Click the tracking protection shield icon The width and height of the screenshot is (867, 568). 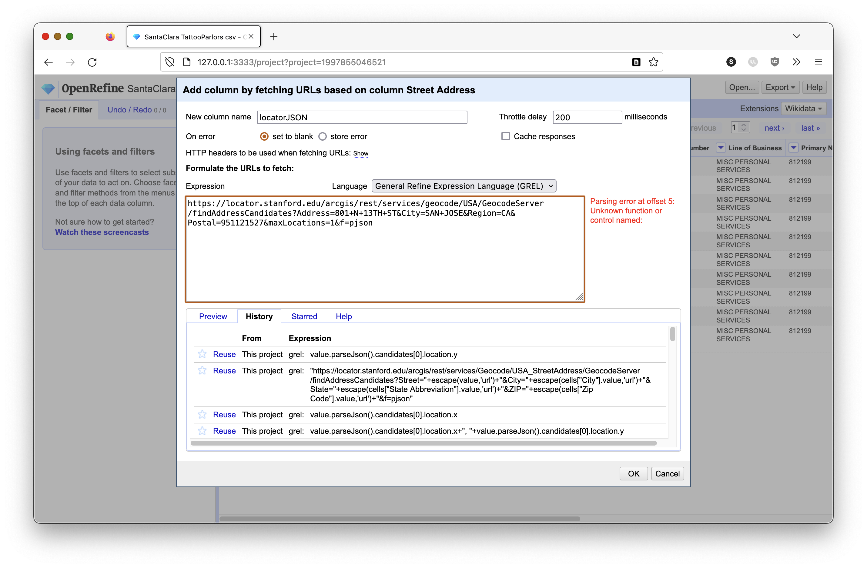(170, 62)
